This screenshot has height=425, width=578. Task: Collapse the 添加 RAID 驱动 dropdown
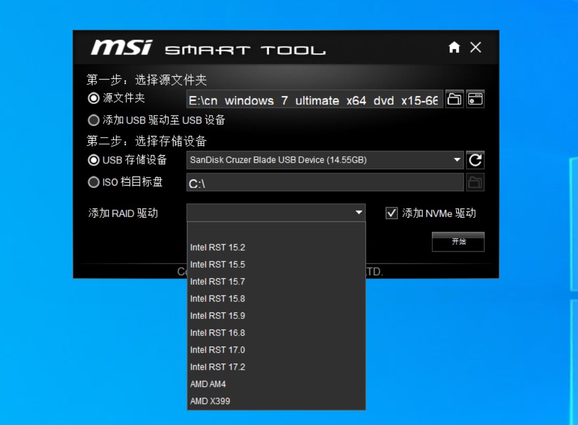pos(359,213)
